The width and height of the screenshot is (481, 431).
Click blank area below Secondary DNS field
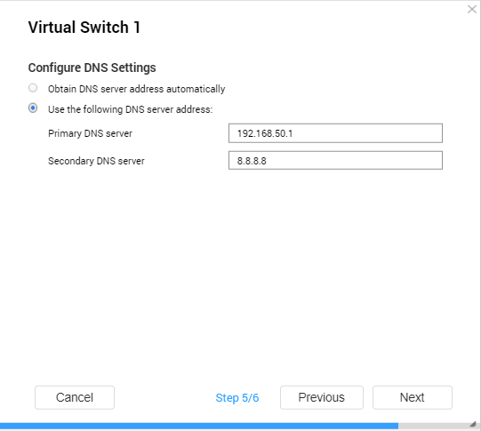(x=240, y=270)
